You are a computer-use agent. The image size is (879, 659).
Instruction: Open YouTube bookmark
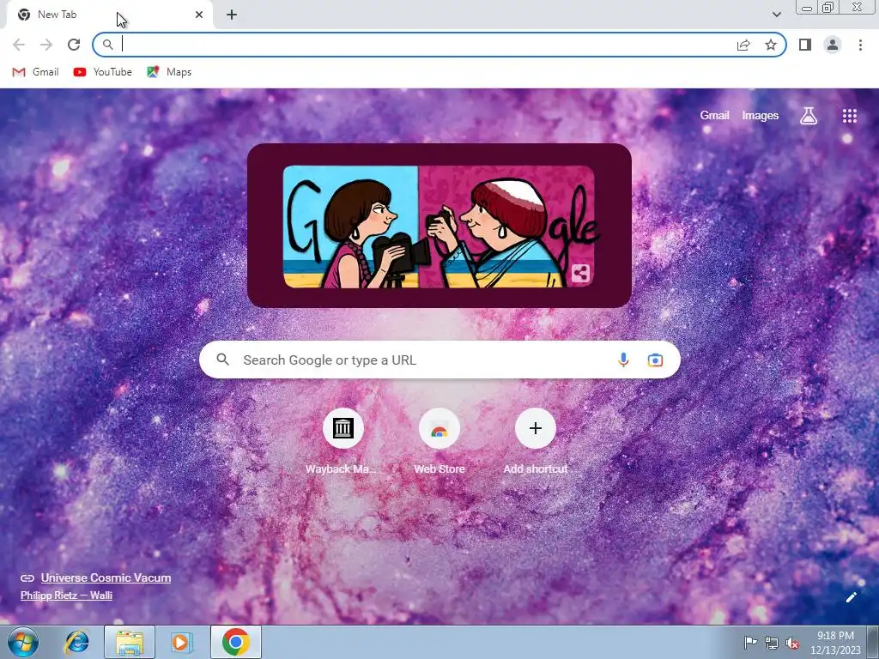103,72
